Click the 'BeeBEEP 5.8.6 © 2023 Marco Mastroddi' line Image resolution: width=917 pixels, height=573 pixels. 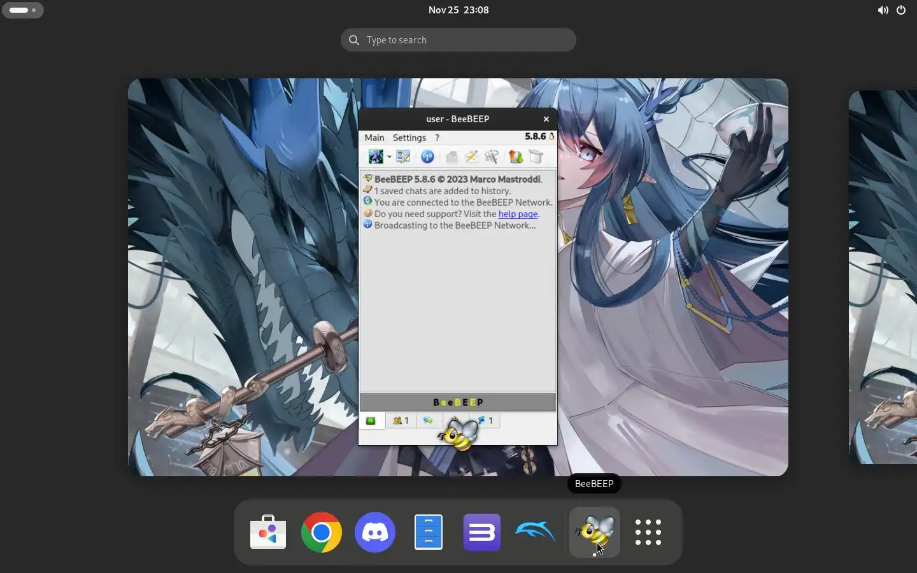[458, 179]
